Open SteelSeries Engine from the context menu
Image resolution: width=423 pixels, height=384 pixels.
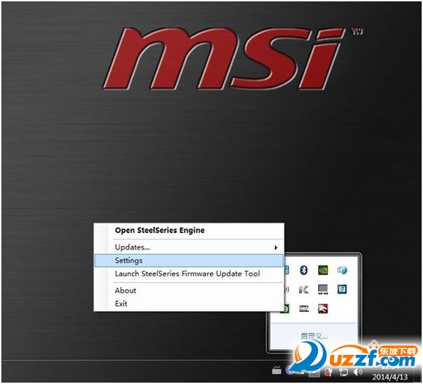pyautogui.click(x=189, y=231)
